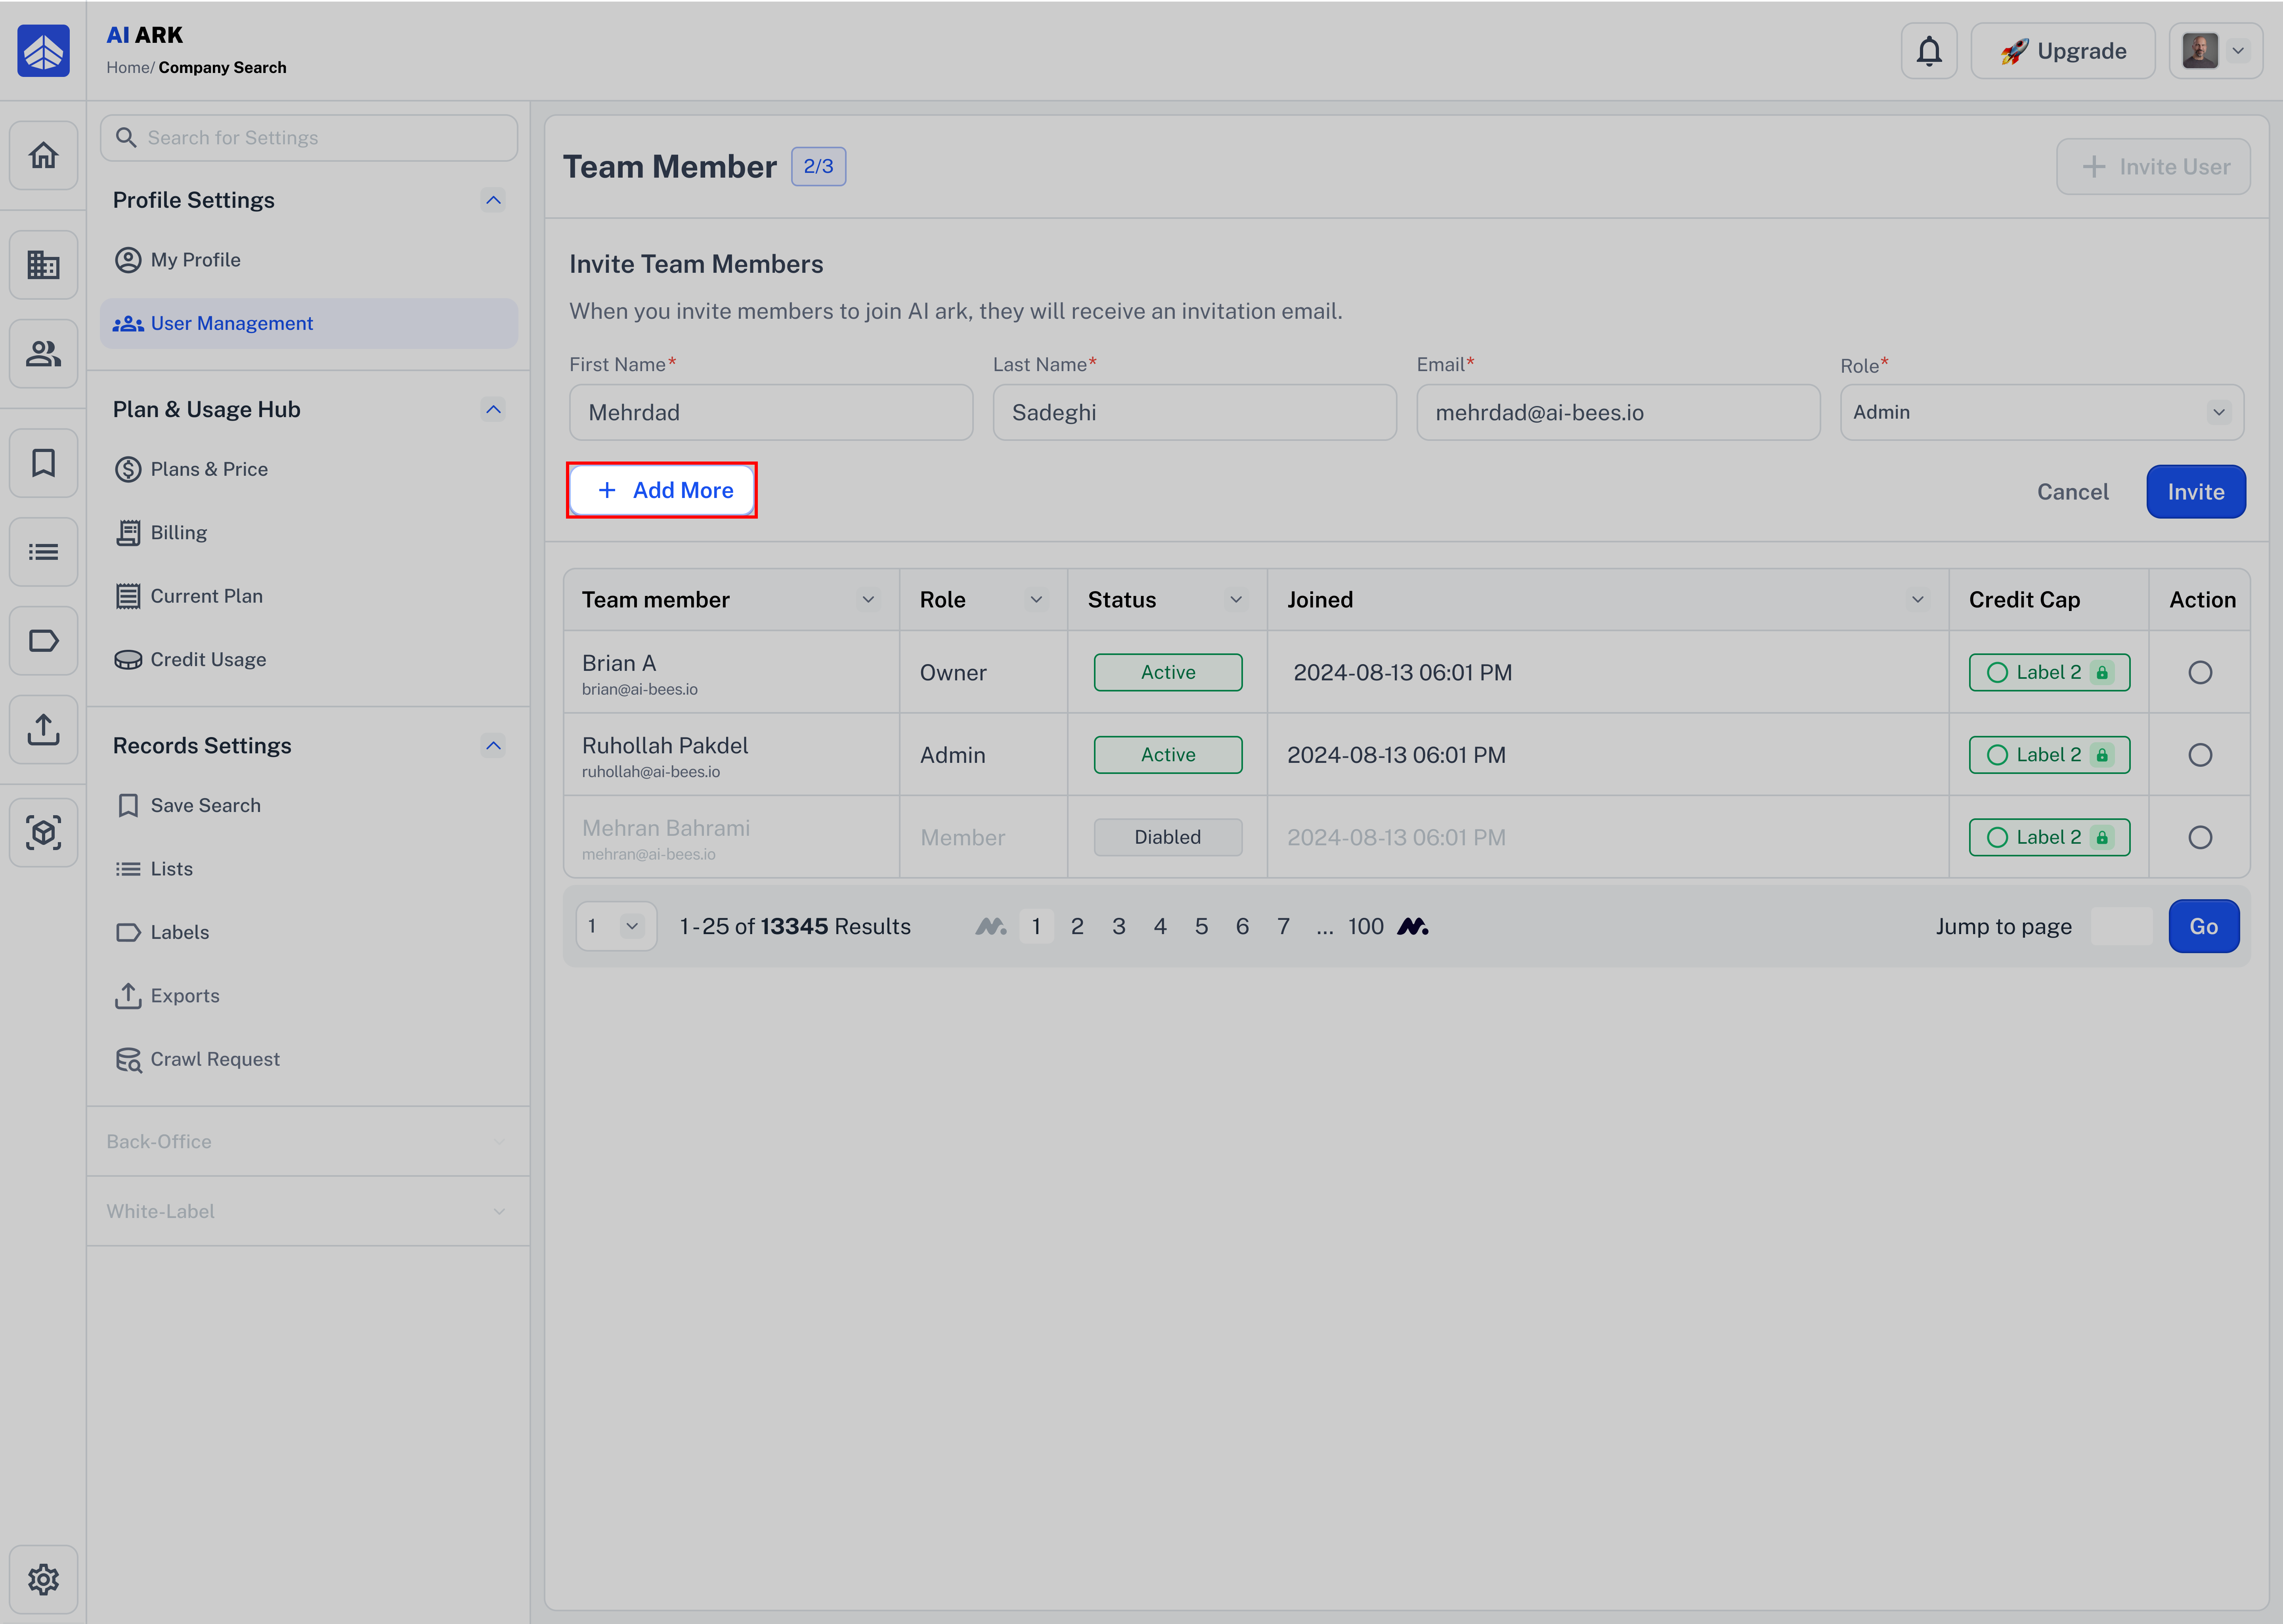Open Crawl Request settings item

[x=308, y=1060]
